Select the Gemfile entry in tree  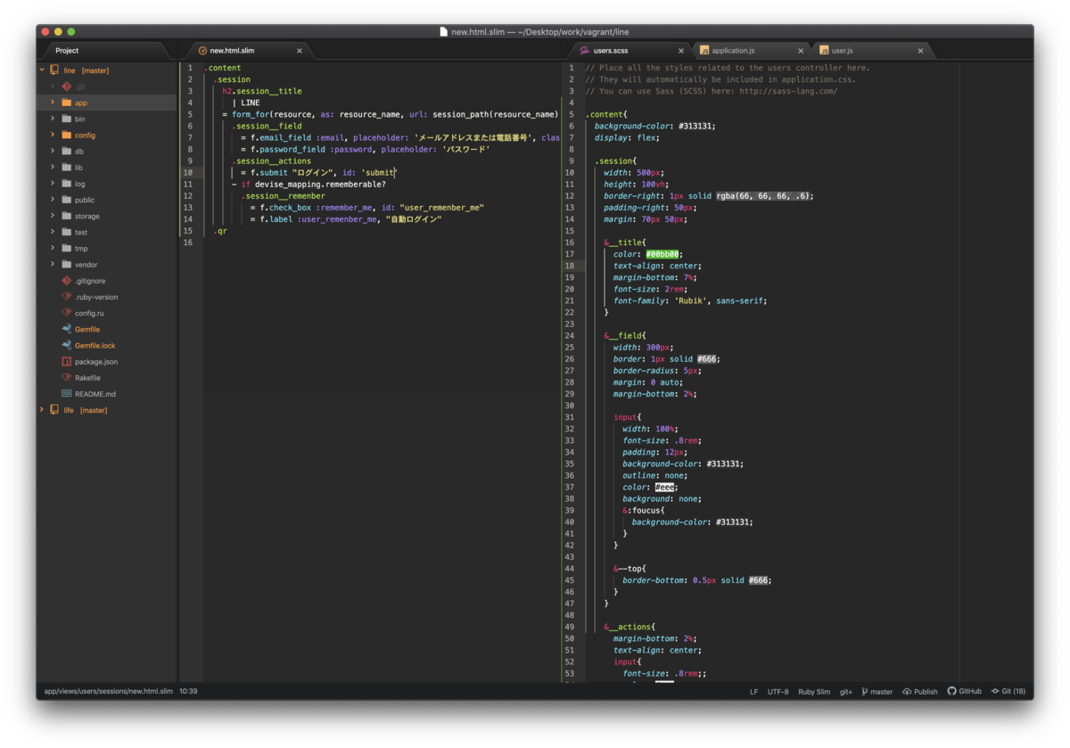tap(87, 330)
